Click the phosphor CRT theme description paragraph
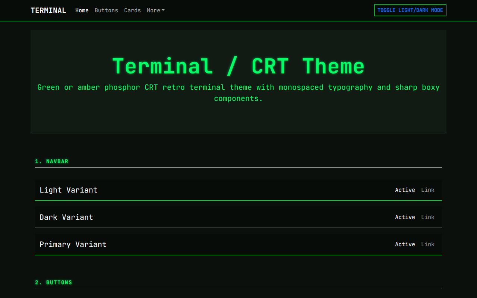 [x=238, y=93]
